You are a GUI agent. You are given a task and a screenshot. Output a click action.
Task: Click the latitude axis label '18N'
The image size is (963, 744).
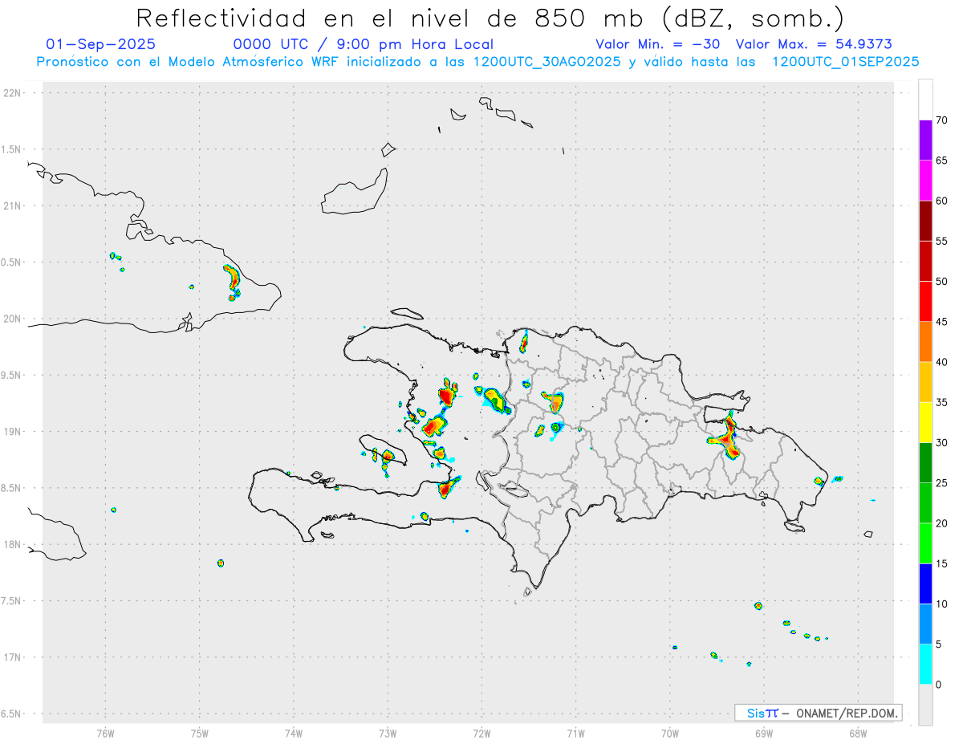pos(12,545)
